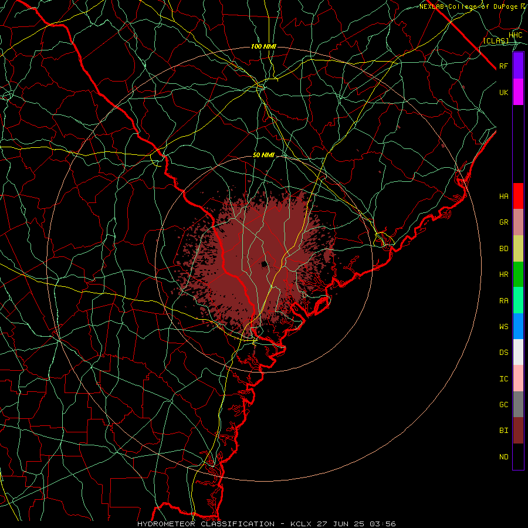Click the ND legend label
Image resolution: width=528 pixels, height=528 pixels.
(503, 456)
